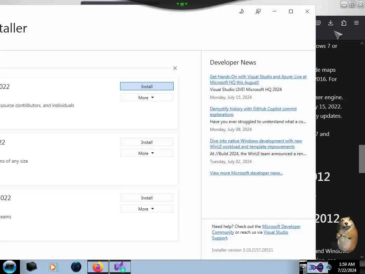Click 'Visual Studio LIVE! Microsoft HQ 2024' text
The height and width of the screenshot is (274, 365).
coord(246,90)
